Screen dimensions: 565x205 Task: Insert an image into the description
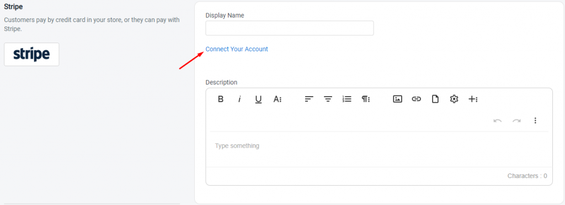pyautogui.click(x=397, y=99)
